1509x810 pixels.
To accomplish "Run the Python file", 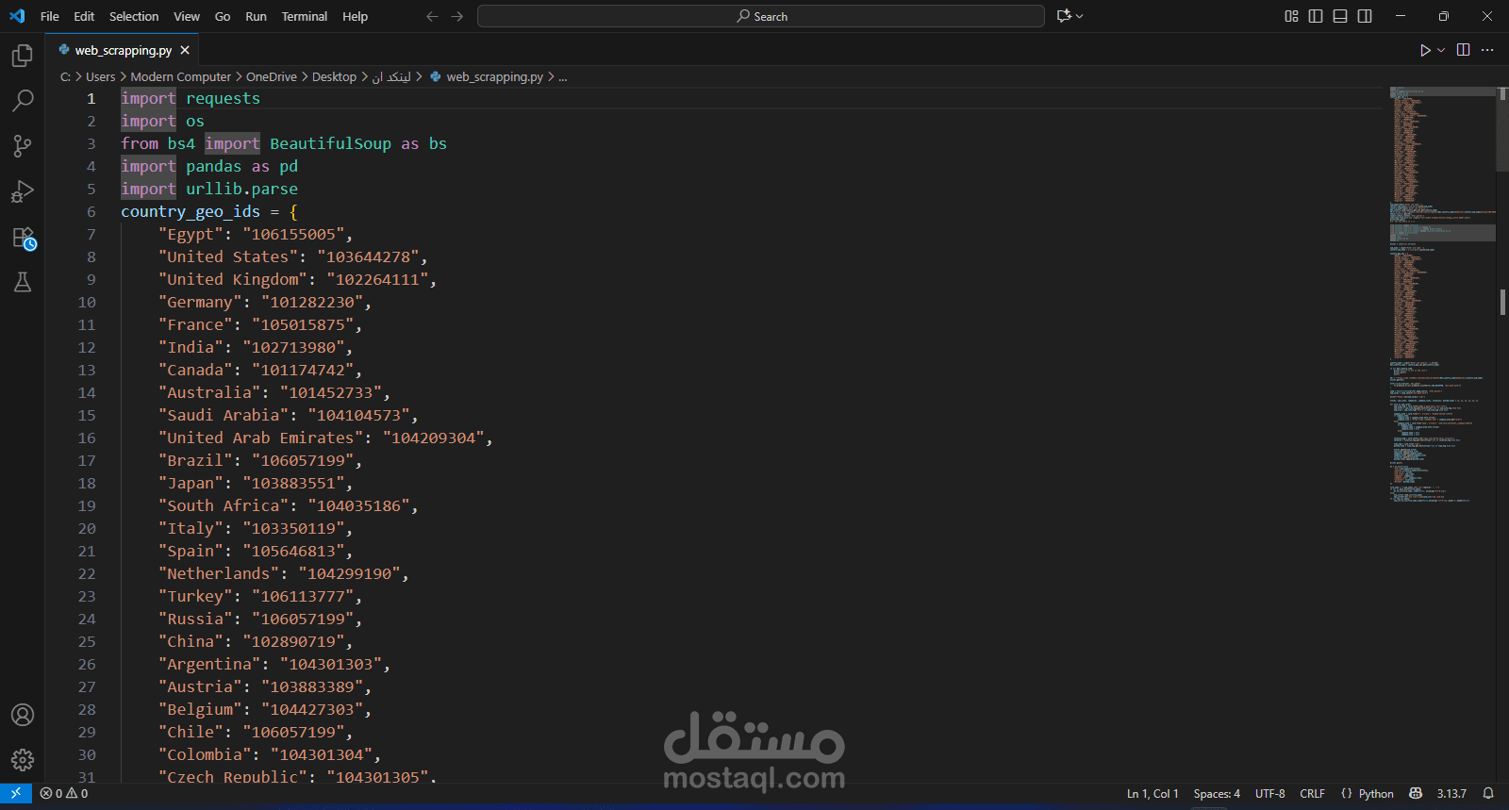I will (1424, 50).
